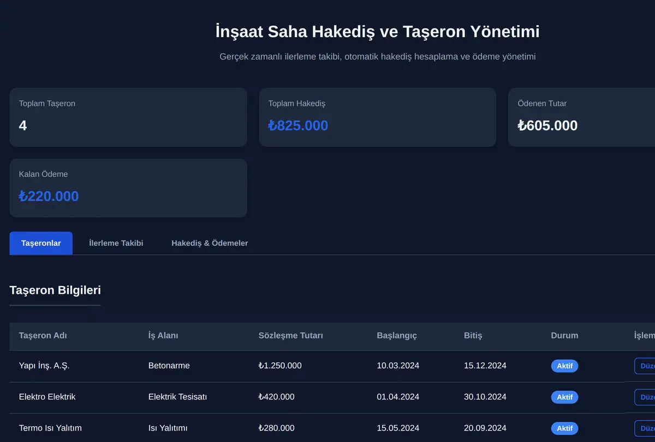Screen dimensions: 655x442
Task: Click the İş Alanı column header
Action: coord(163,336)
